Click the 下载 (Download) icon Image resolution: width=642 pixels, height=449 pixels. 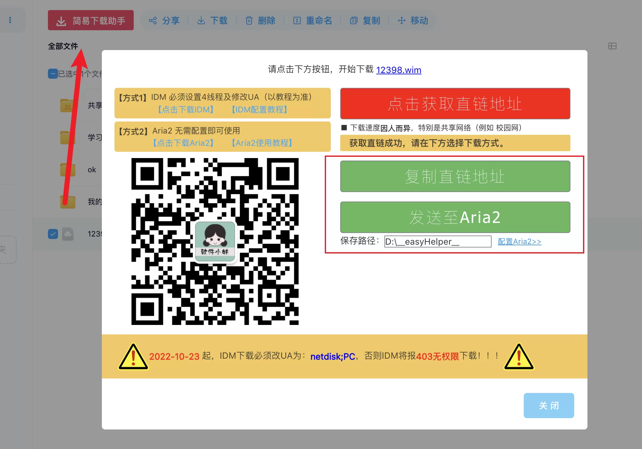coord(201,20)
